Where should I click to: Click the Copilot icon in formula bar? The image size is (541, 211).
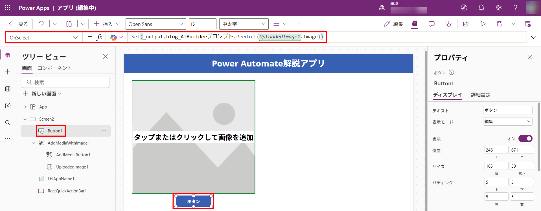point(113,37)
